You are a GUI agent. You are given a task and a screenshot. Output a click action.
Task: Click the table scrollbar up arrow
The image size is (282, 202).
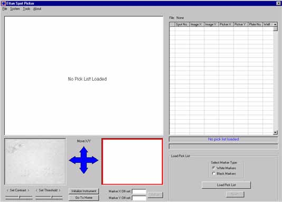275,24
